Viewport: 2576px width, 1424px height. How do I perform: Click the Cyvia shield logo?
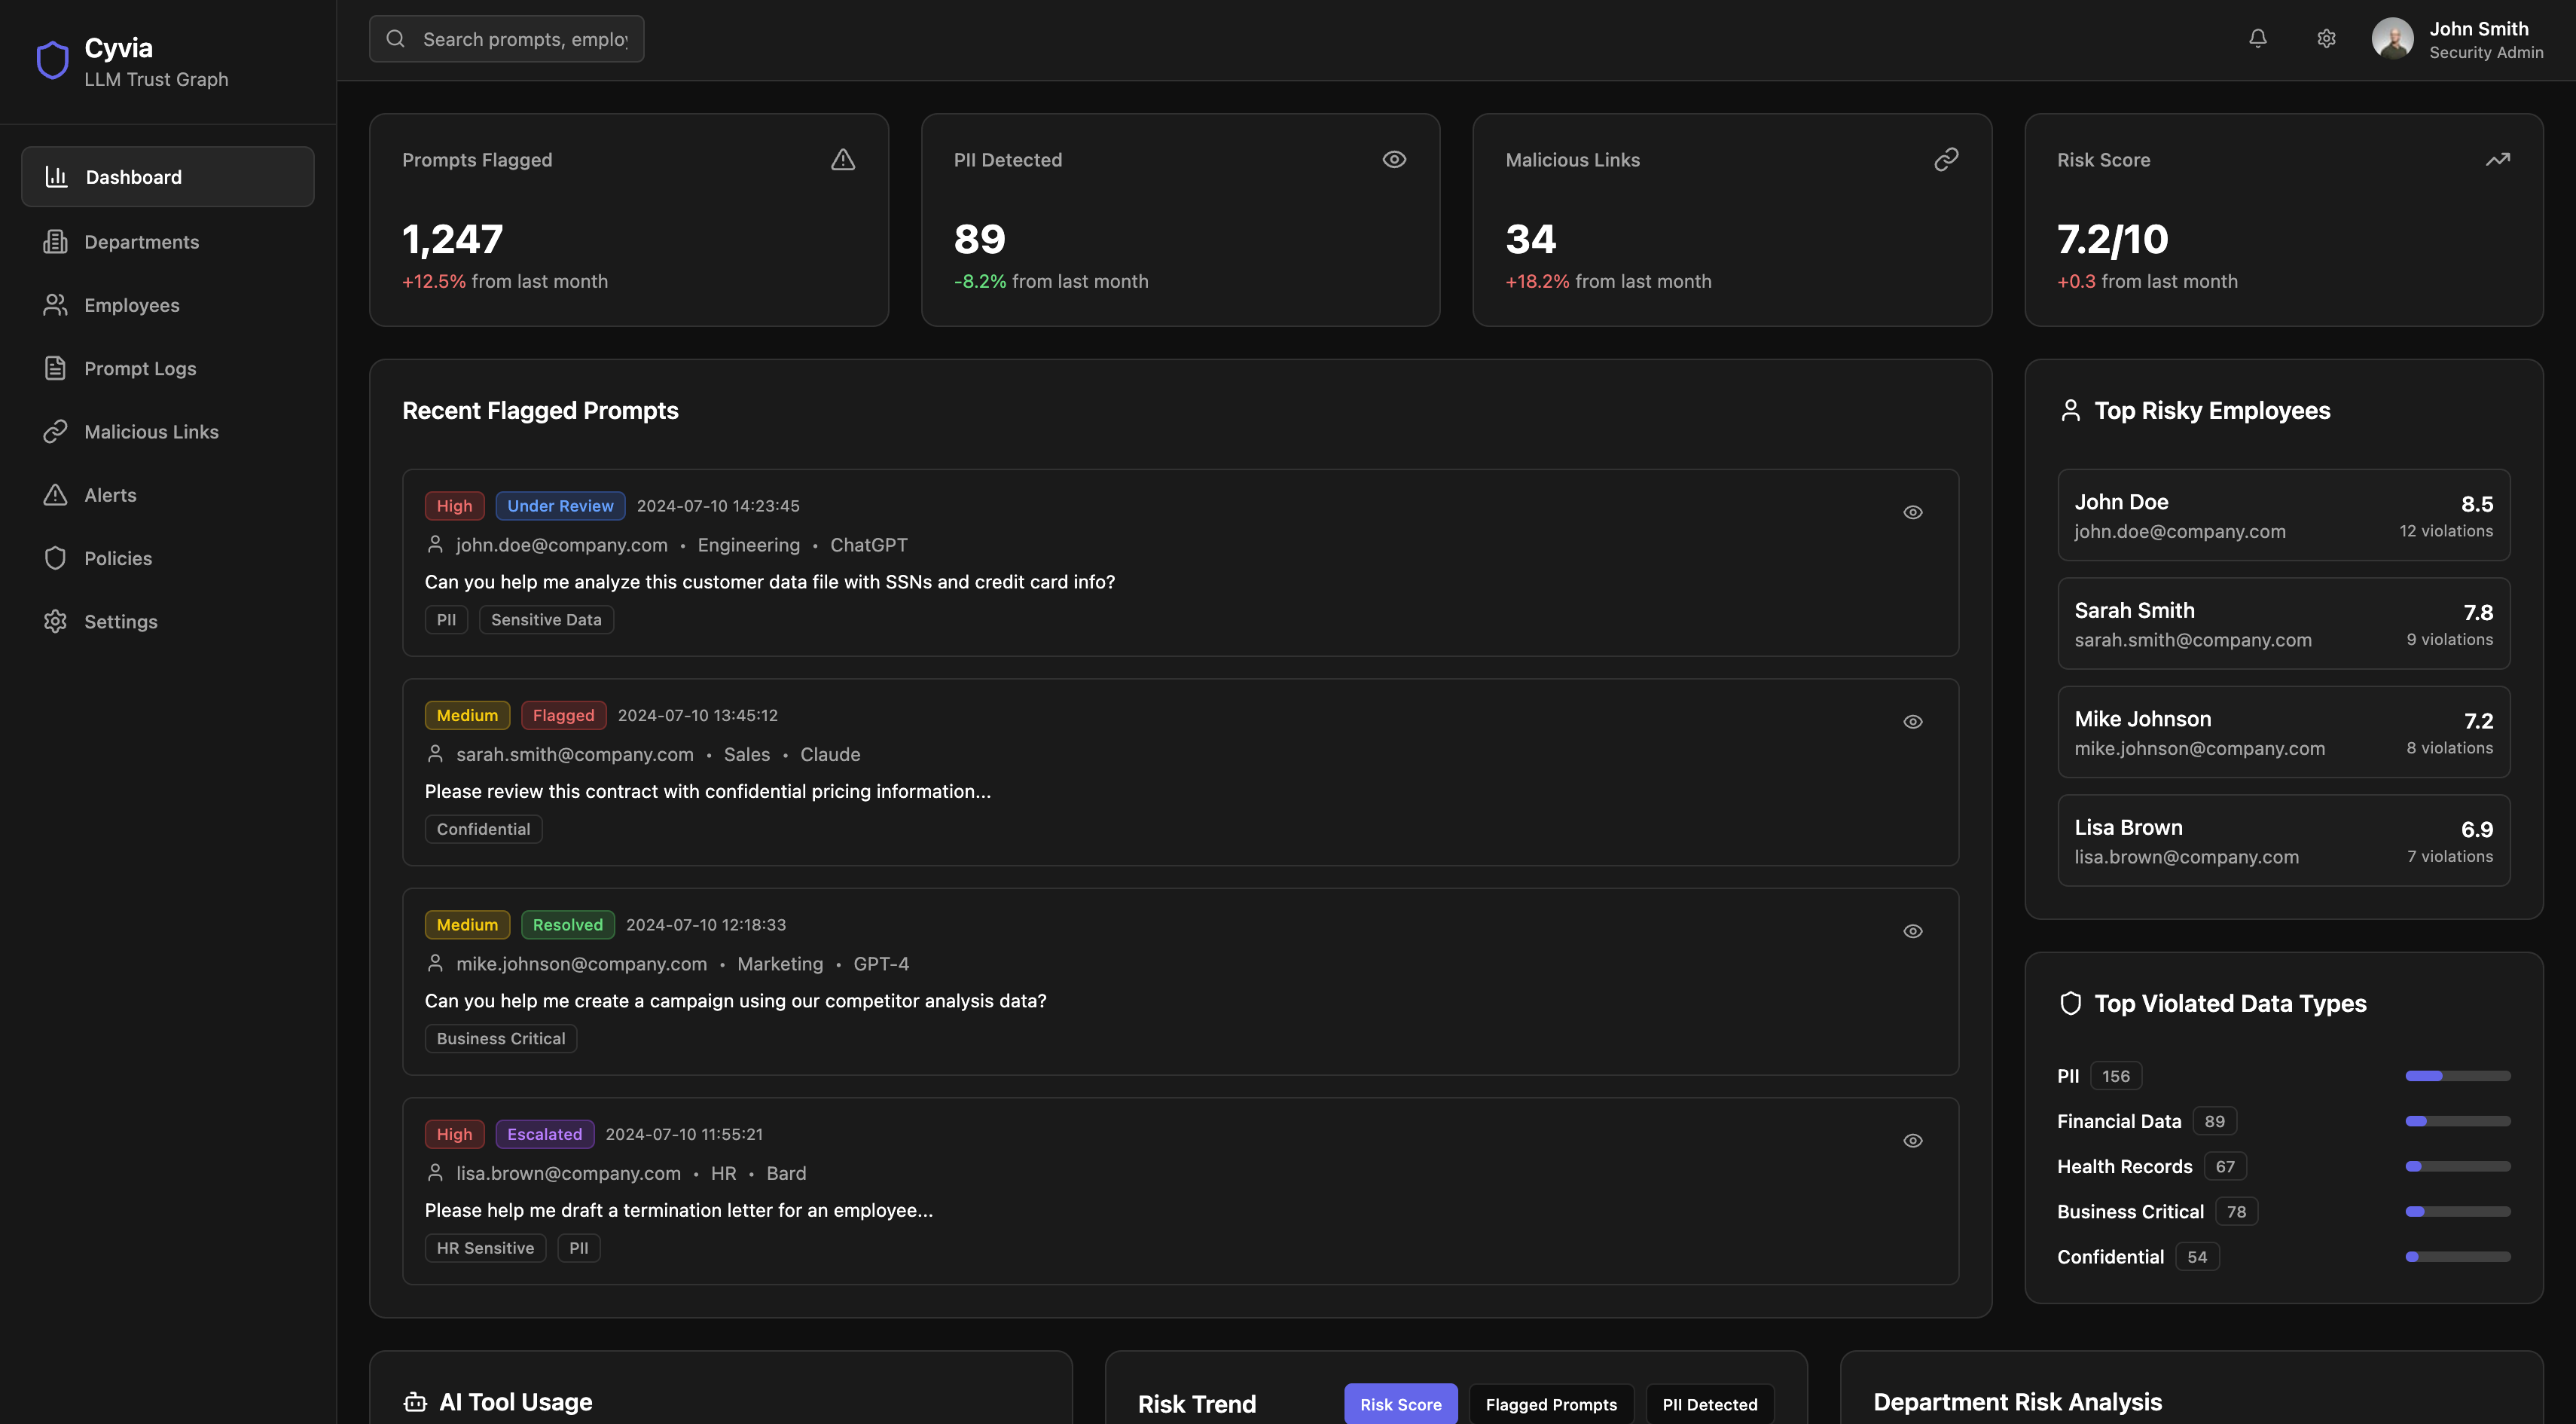52,60
